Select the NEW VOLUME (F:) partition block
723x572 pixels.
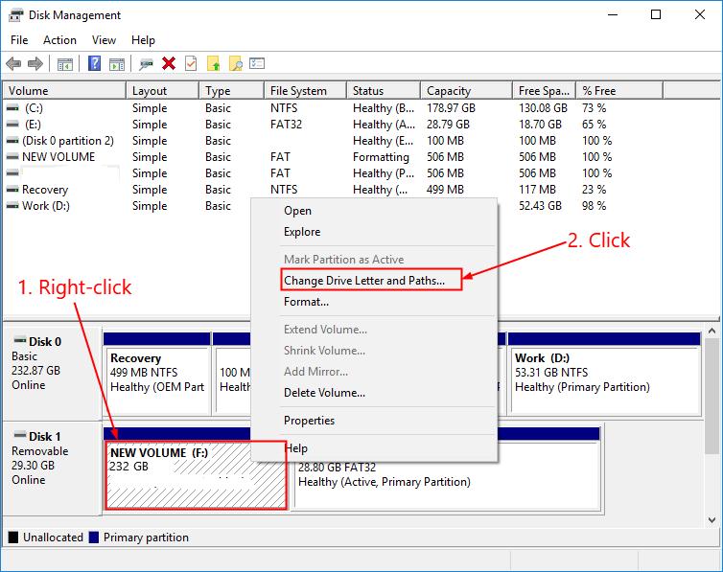click(196, 474)
